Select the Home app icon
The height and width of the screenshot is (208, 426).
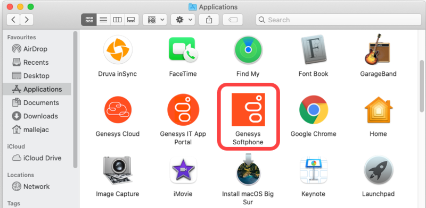point(378,110)
